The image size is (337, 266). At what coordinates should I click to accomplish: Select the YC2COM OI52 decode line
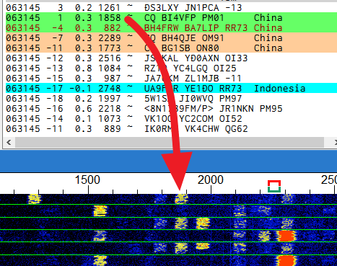pyautogui.click(x=171, y=119)
